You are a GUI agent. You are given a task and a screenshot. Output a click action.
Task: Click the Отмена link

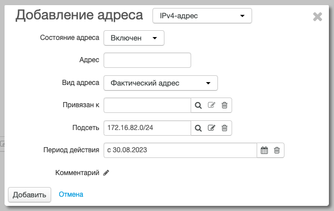[x=71, y=194]
